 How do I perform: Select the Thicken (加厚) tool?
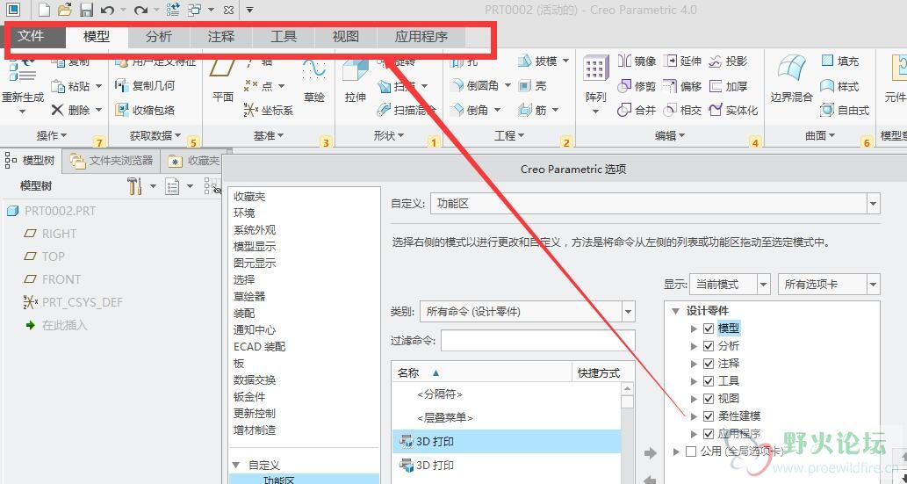[728, 86]
